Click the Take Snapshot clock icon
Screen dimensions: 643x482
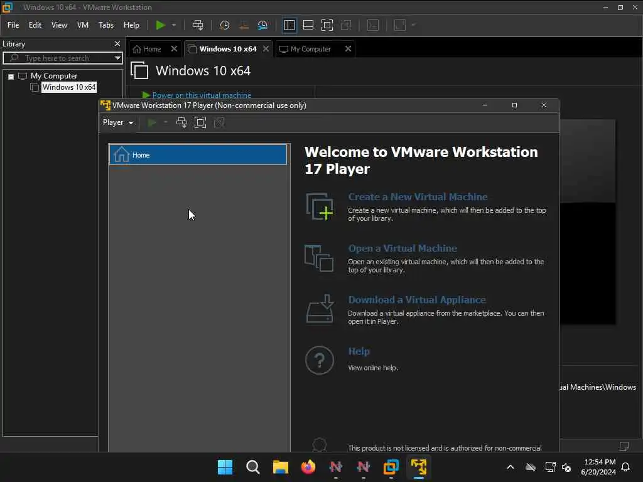click(x=224, y=25)
